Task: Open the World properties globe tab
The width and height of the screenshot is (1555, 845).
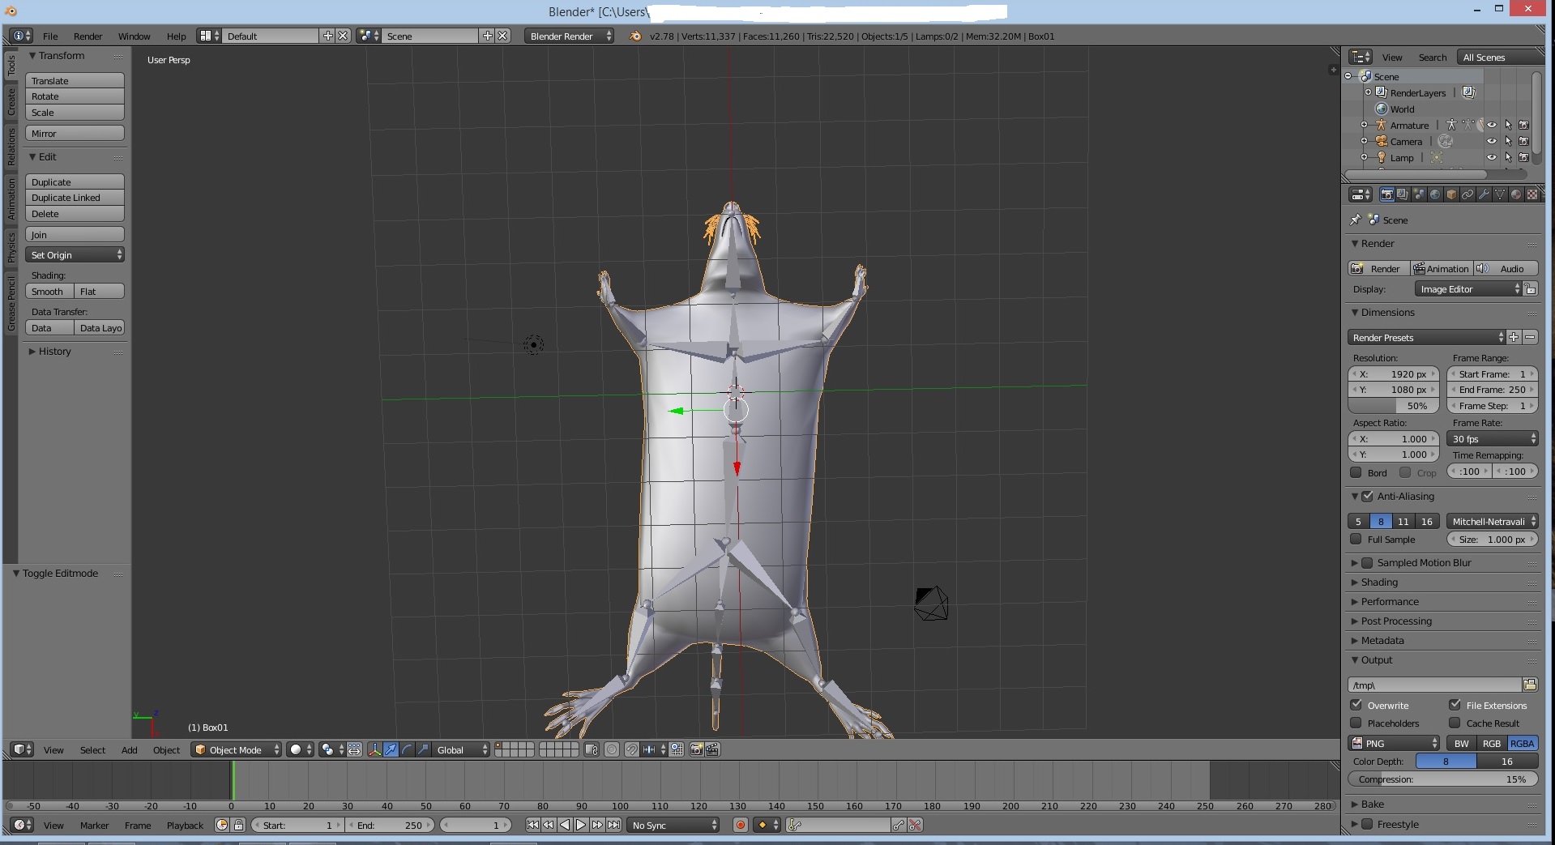Action: 1435,194
